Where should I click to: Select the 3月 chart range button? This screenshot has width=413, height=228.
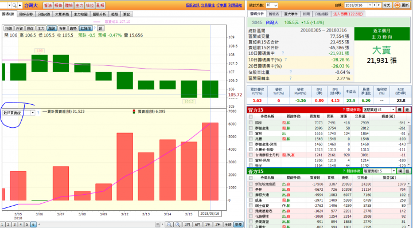[187, 225]
